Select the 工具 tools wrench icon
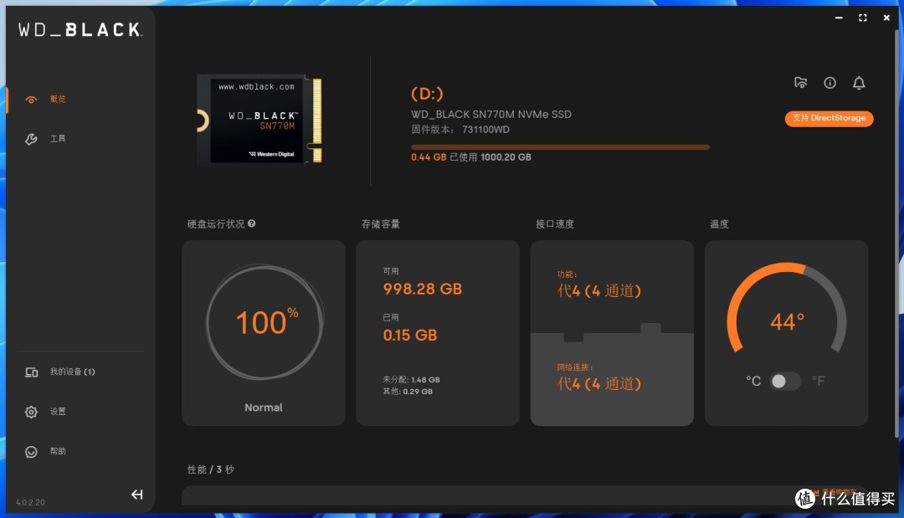 (x=31, y=139)
